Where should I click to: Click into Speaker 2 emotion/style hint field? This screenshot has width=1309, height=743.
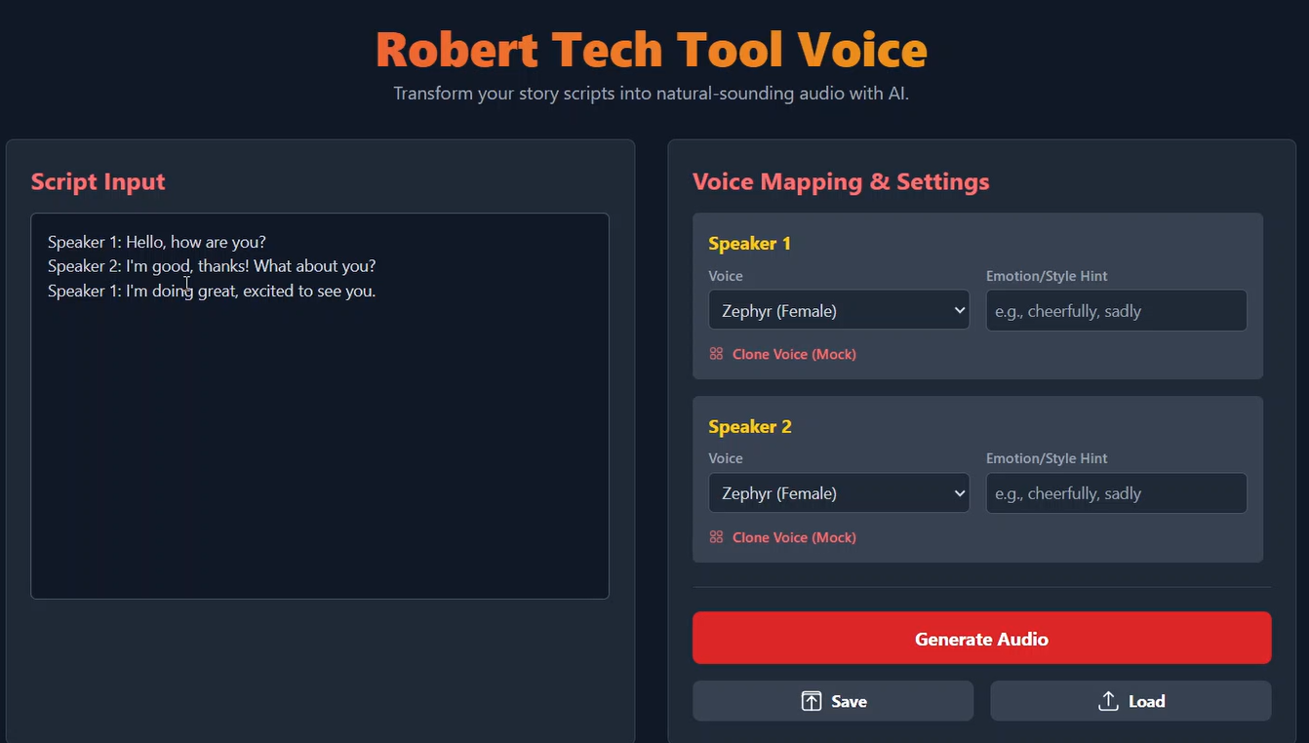pos(1116,493)
